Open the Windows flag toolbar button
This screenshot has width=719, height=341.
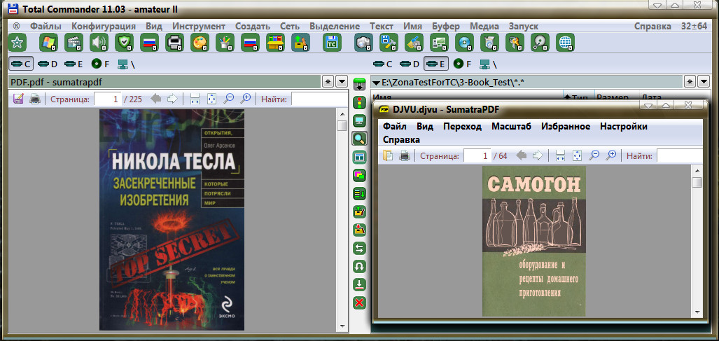coord(48,43)
